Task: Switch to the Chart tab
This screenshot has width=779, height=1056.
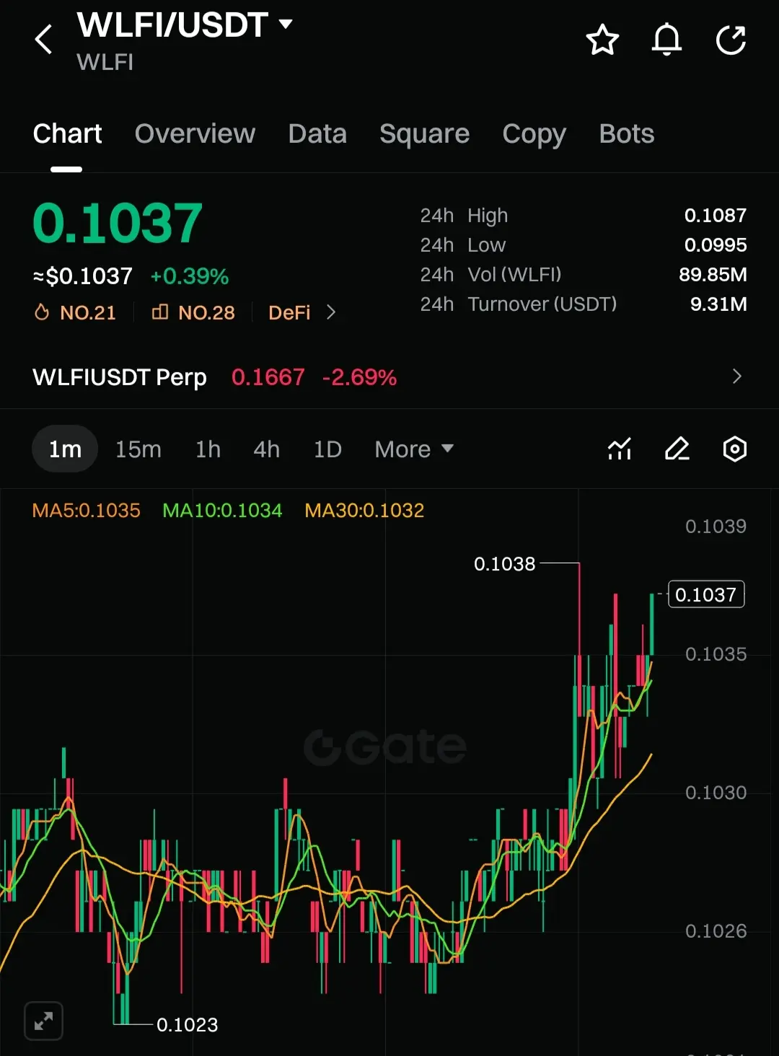Action: click(67, 134)
